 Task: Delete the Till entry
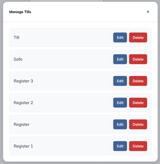138,38
